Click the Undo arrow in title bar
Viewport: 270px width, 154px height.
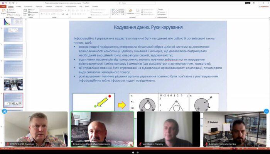click(x=6, y=3)
